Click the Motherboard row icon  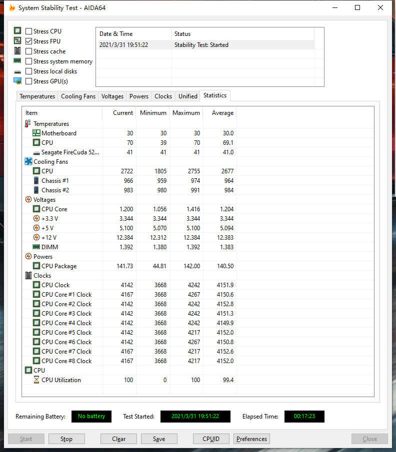(36, 133)
